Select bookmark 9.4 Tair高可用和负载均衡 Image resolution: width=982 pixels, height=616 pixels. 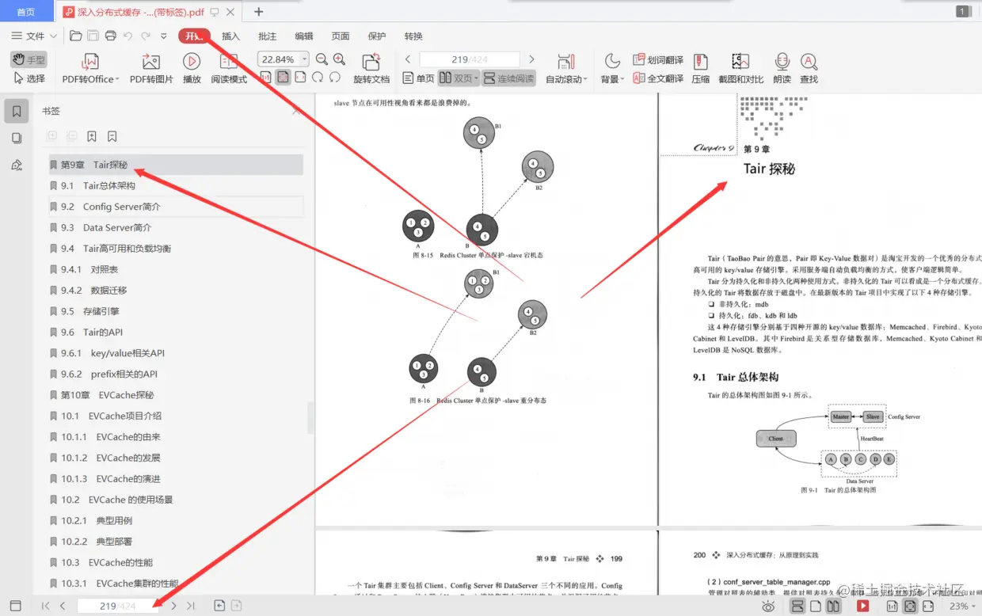[x=176, y=249]
